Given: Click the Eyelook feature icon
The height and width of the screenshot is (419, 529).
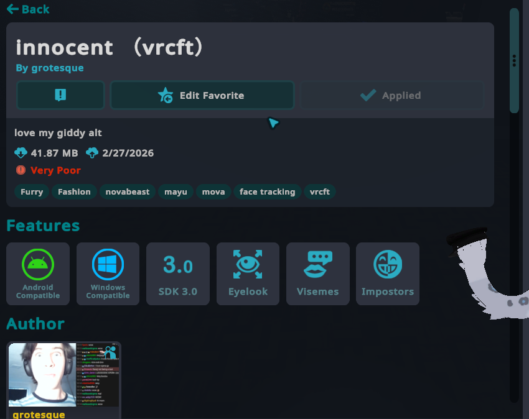Looking at the screenshot, I should [x=248, y=264].
